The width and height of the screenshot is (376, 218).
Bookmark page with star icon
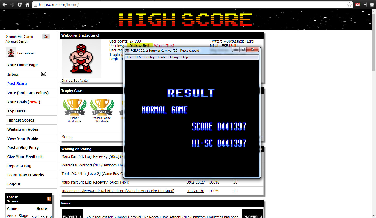[x=349, y=4]
